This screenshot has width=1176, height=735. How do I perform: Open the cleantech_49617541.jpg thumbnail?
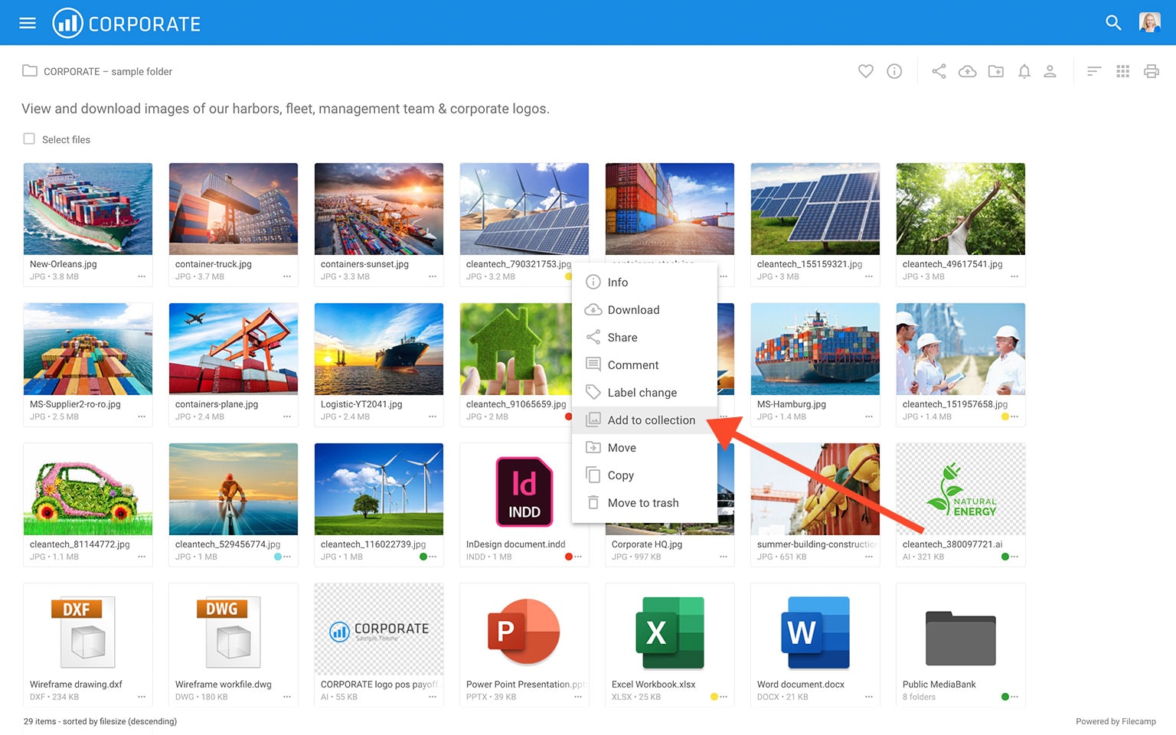click(961, 209)
